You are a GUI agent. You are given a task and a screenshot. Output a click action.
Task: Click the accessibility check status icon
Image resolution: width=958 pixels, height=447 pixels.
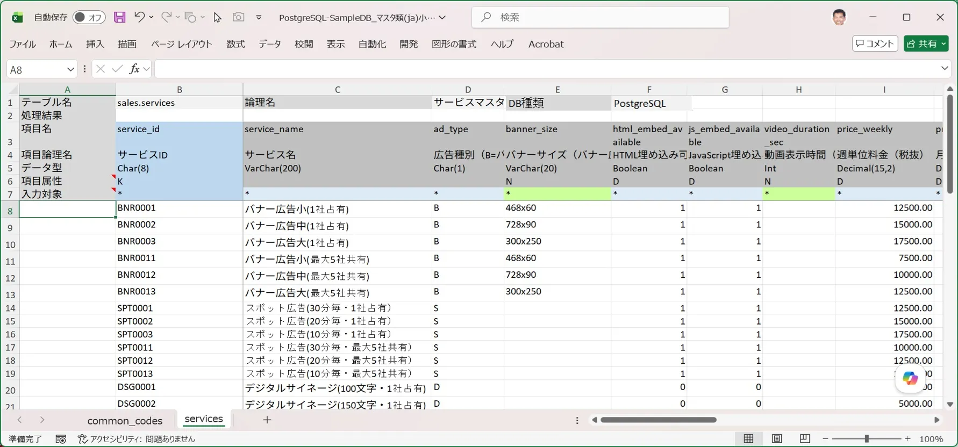82,439
